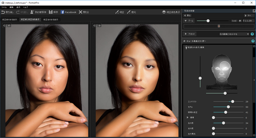Image resolution: width=256 pixels, height=138 pixels.
Task: Click the モデル slider handle
Action: pos(229,107)
